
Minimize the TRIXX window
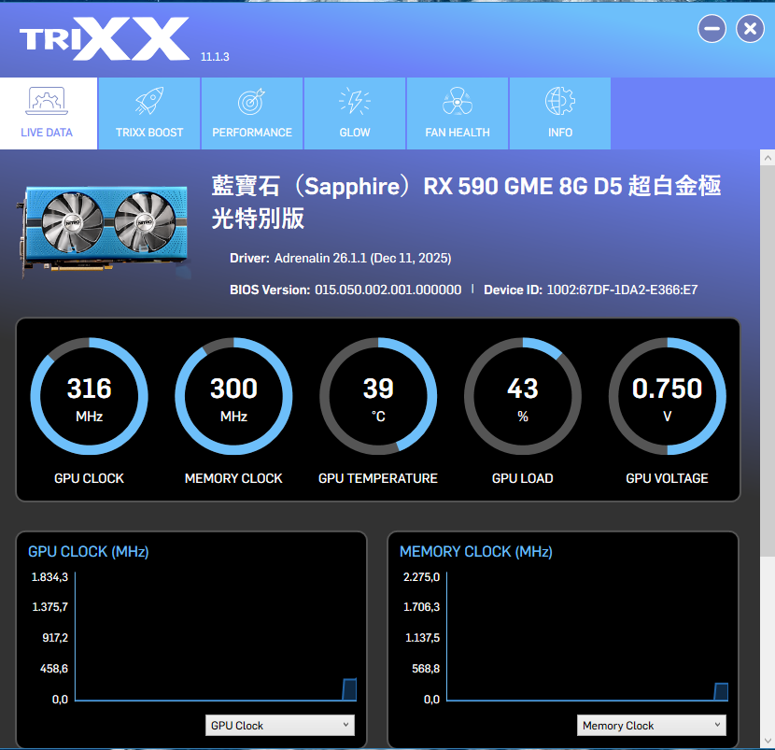712,29
